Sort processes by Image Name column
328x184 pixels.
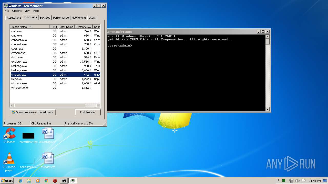(x=30, y=27)
